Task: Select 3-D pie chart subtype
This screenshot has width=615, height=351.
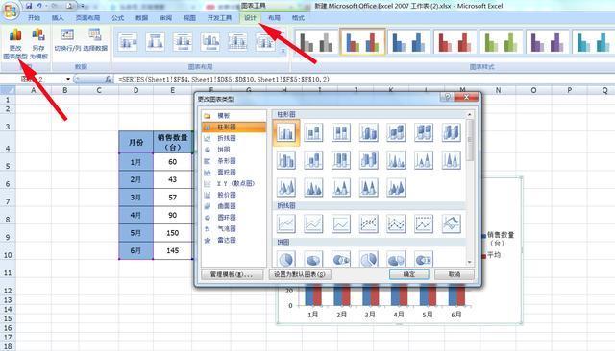Action: 313,259
